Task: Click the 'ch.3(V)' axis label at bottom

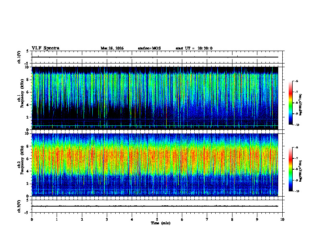Action: pyautogui.click(x=19, y=206)
